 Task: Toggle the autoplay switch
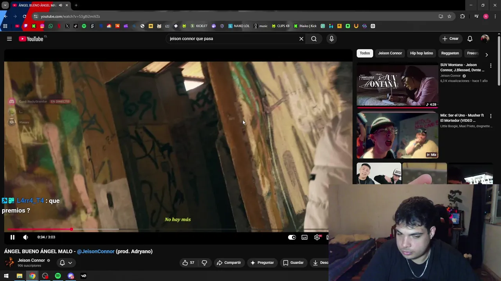(x=292, y=237)
